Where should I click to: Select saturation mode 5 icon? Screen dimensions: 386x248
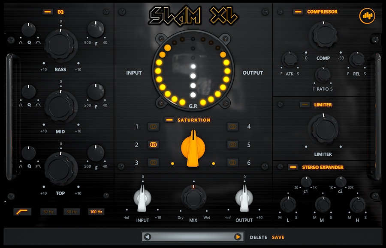[232, 145]
